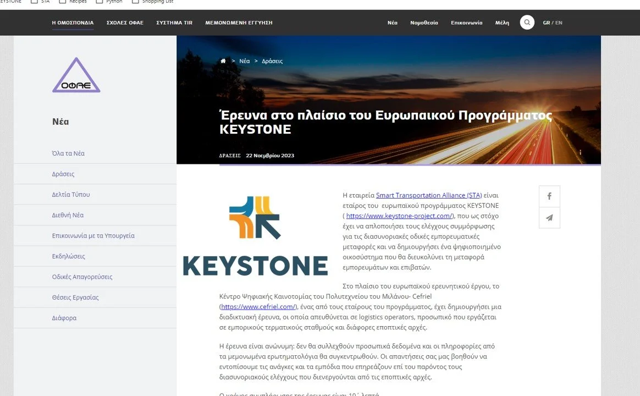
Task: Open Smart Transportation Alliance (STA) link
Action: 429,195
